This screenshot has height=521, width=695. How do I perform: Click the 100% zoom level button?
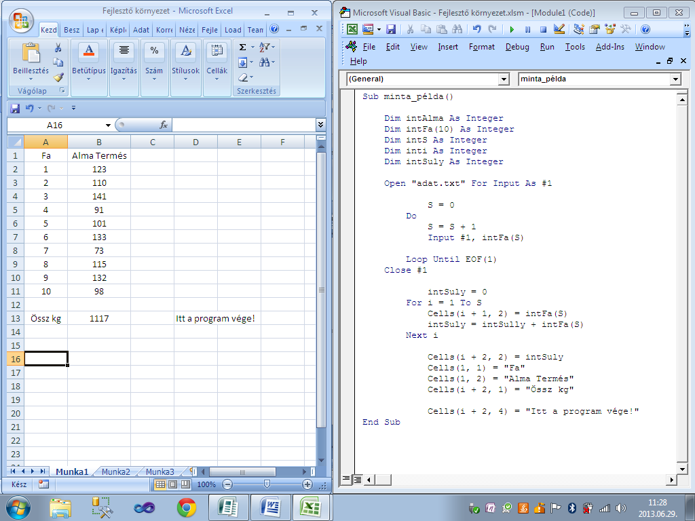(206, 484)
